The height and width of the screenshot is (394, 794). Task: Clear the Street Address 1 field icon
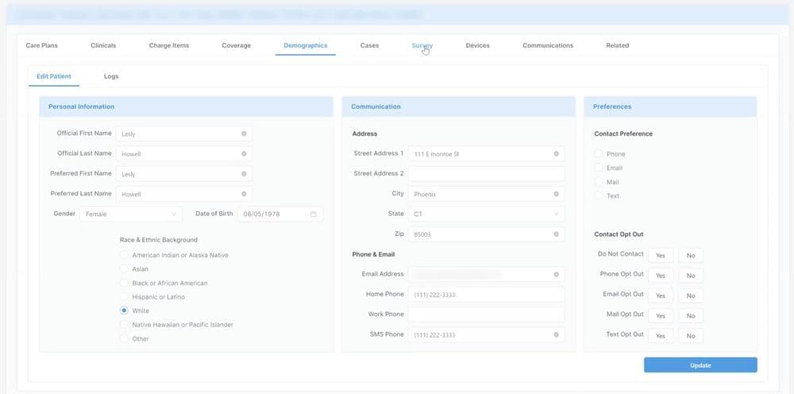(x=556, y=153)
